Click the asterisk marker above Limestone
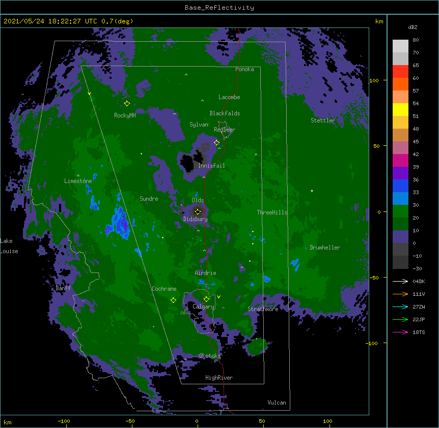This screenshot has width=439, height=428. (78, 176)
